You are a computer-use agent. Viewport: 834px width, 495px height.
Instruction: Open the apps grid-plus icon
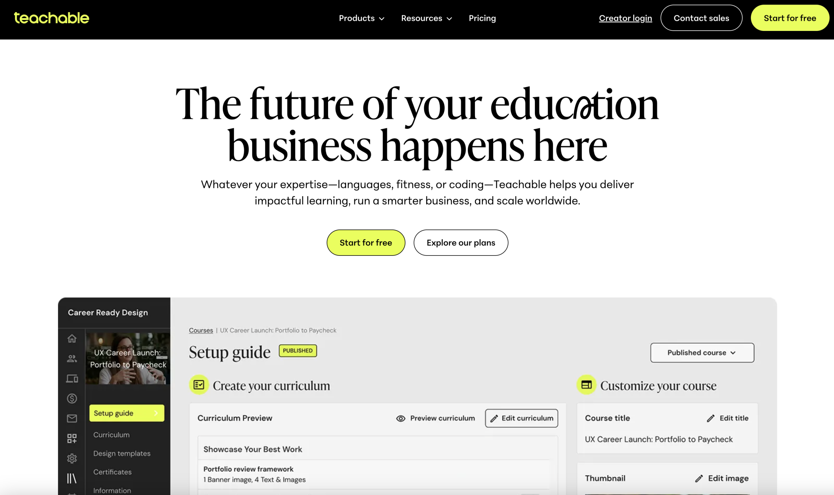coord(72,438)
